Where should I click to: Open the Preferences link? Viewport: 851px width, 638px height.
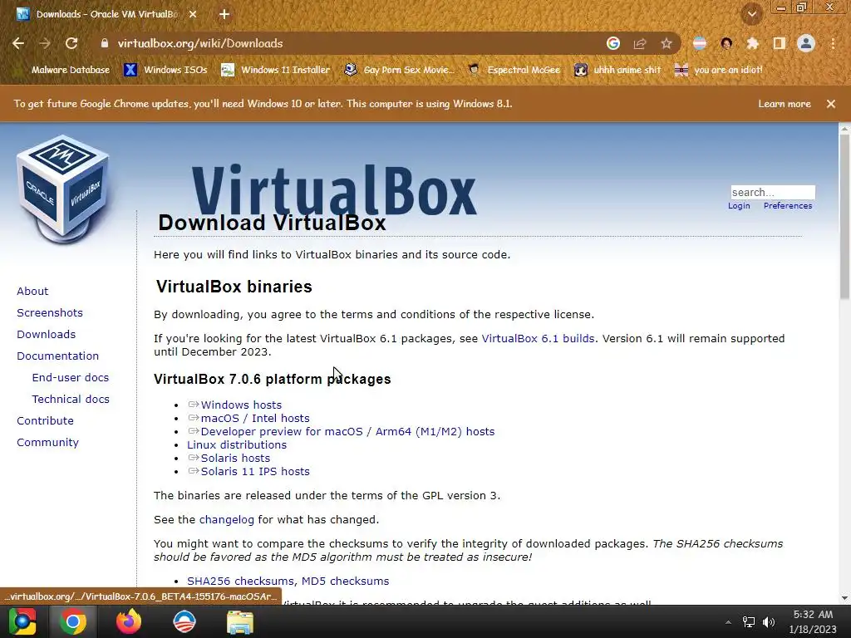pyautogui.click(x=788, y=206)
